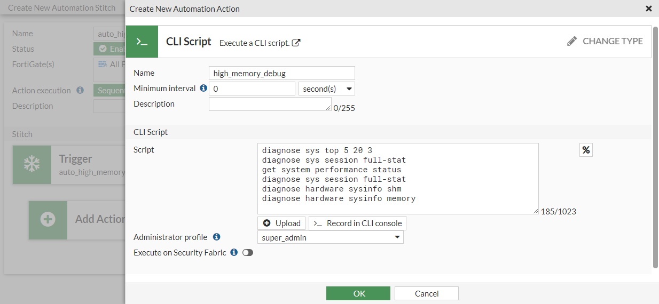The height and width of the screenshot is (304, 659).
Task: Click into the Description text box
Action: tap(270, 104)
